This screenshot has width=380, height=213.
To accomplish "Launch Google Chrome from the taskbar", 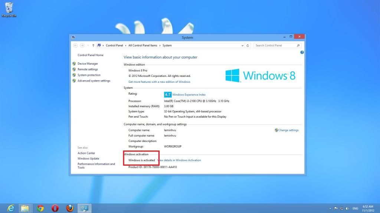I will (x=40, y=208).
